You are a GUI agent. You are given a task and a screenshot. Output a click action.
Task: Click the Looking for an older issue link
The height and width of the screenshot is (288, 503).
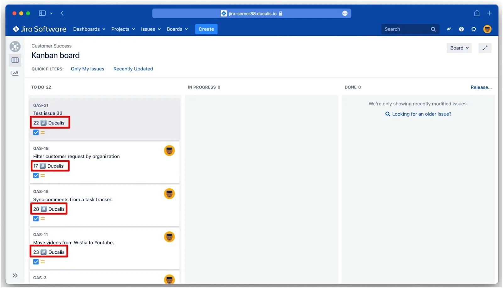click(x=421, y=114)
